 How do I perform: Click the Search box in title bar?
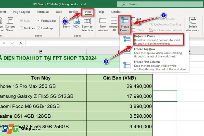160,4
